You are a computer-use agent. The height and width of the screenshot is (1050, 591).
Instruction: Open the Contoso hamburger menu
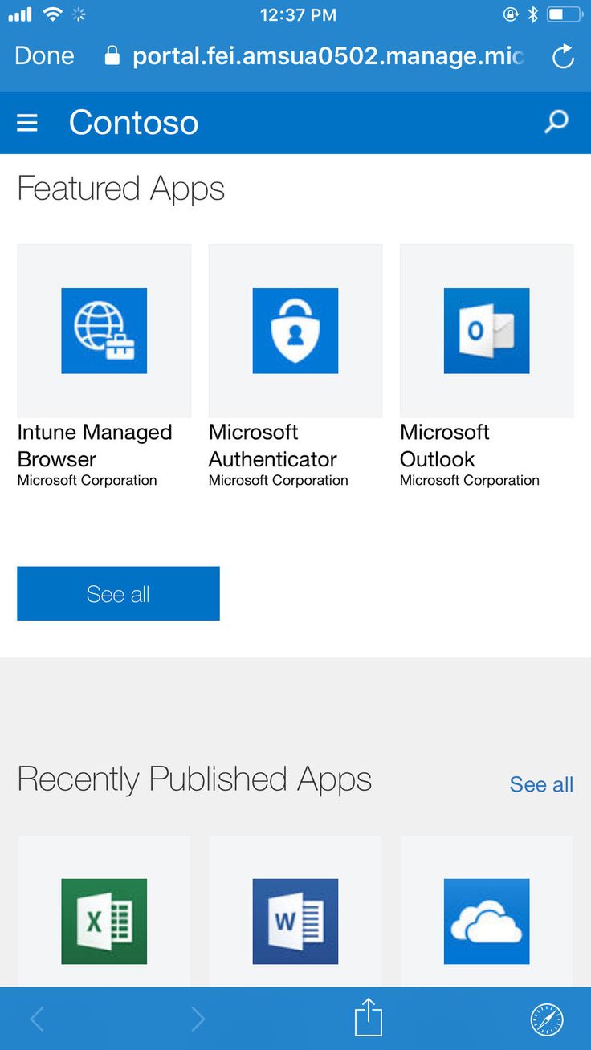pyautogui.click(x=27, y=122)
